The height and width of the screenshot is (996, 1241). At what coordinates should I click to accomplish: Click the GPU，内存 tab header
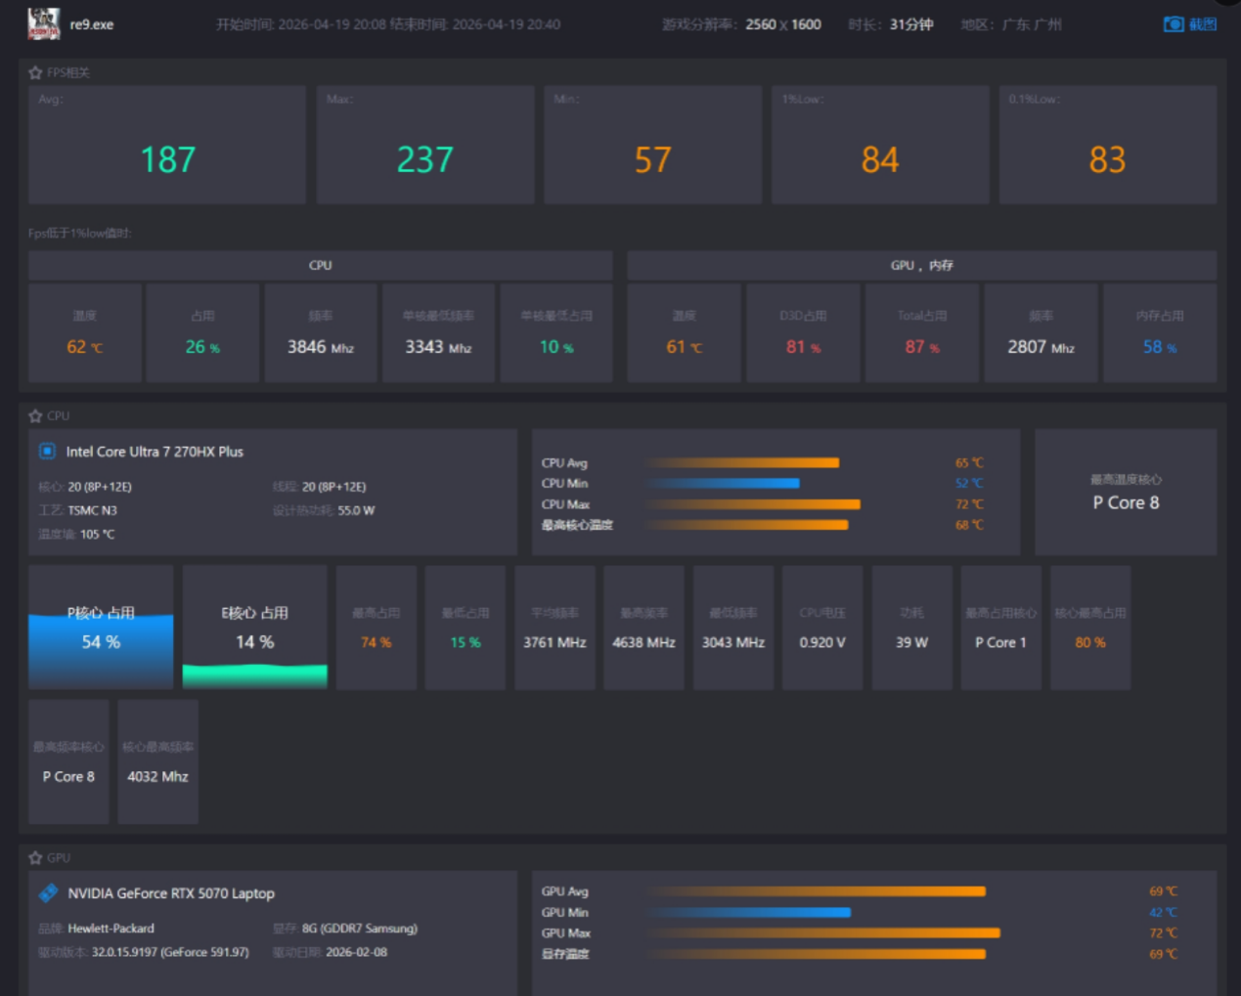pyautogui.click(x=921, y=265)
